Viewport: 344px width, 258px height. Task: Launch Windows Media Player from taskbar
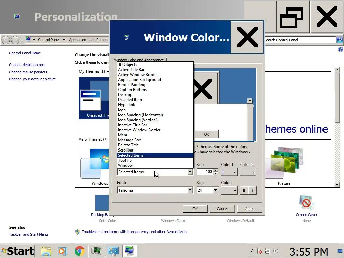[x=62, y=251]
